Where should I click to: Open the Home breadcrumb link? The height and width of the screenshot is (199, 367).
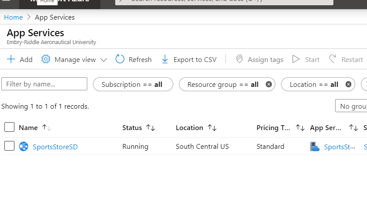(x=14, y=17)
